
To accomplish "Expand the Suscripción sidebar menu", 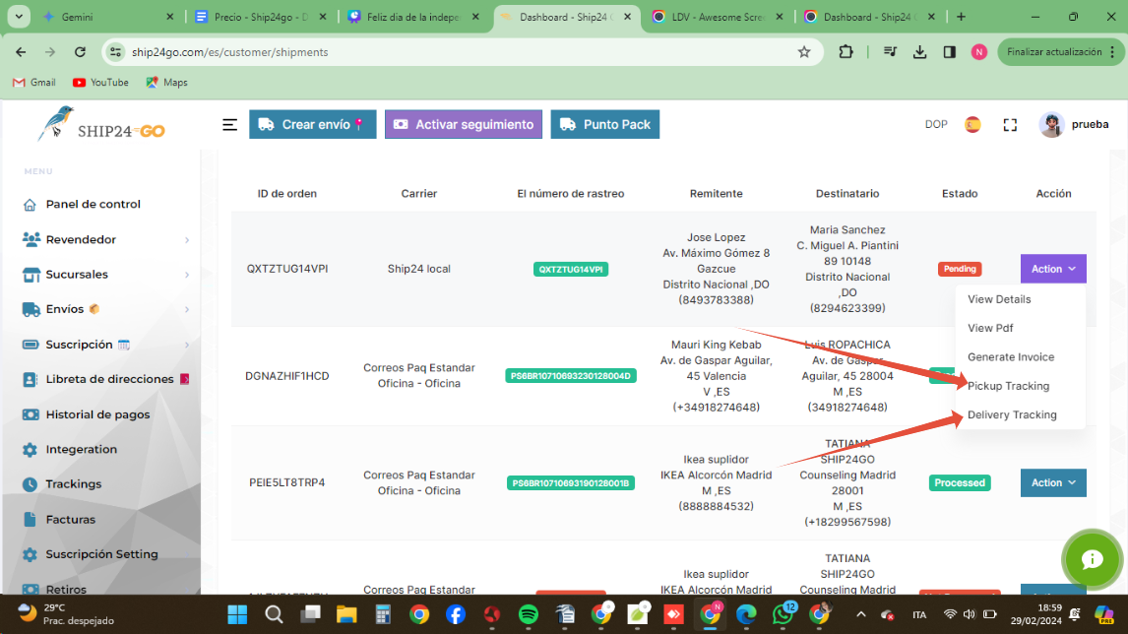I will pyautogui.click(x=105, y=344).
